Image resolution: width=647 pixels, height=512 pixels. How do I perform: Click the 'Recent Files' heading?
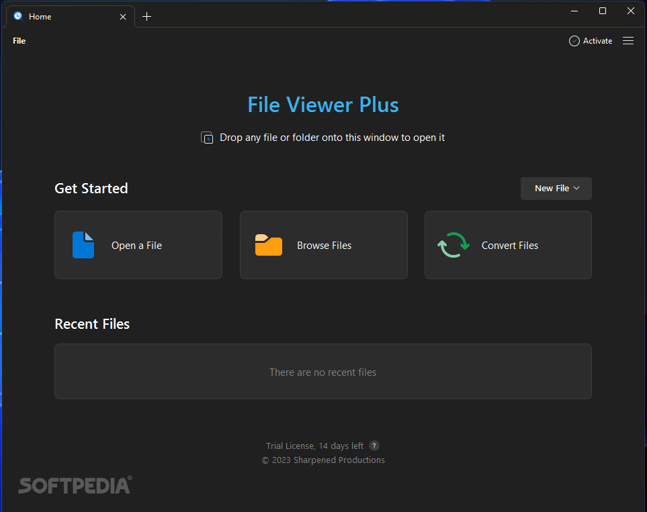coord(92,324)
